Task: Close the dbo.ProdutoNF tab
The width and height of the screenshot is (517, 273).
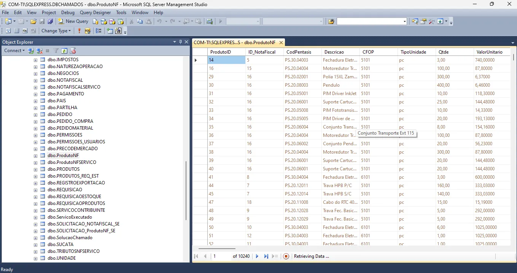Action: pos(281,43)
